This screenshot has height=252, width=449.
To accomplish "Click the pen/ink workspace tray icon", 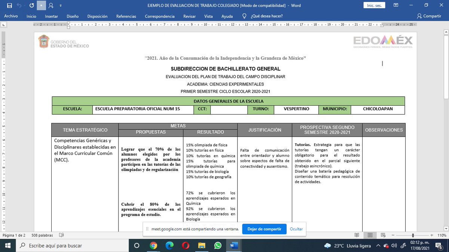I will (x=403, y=246).
